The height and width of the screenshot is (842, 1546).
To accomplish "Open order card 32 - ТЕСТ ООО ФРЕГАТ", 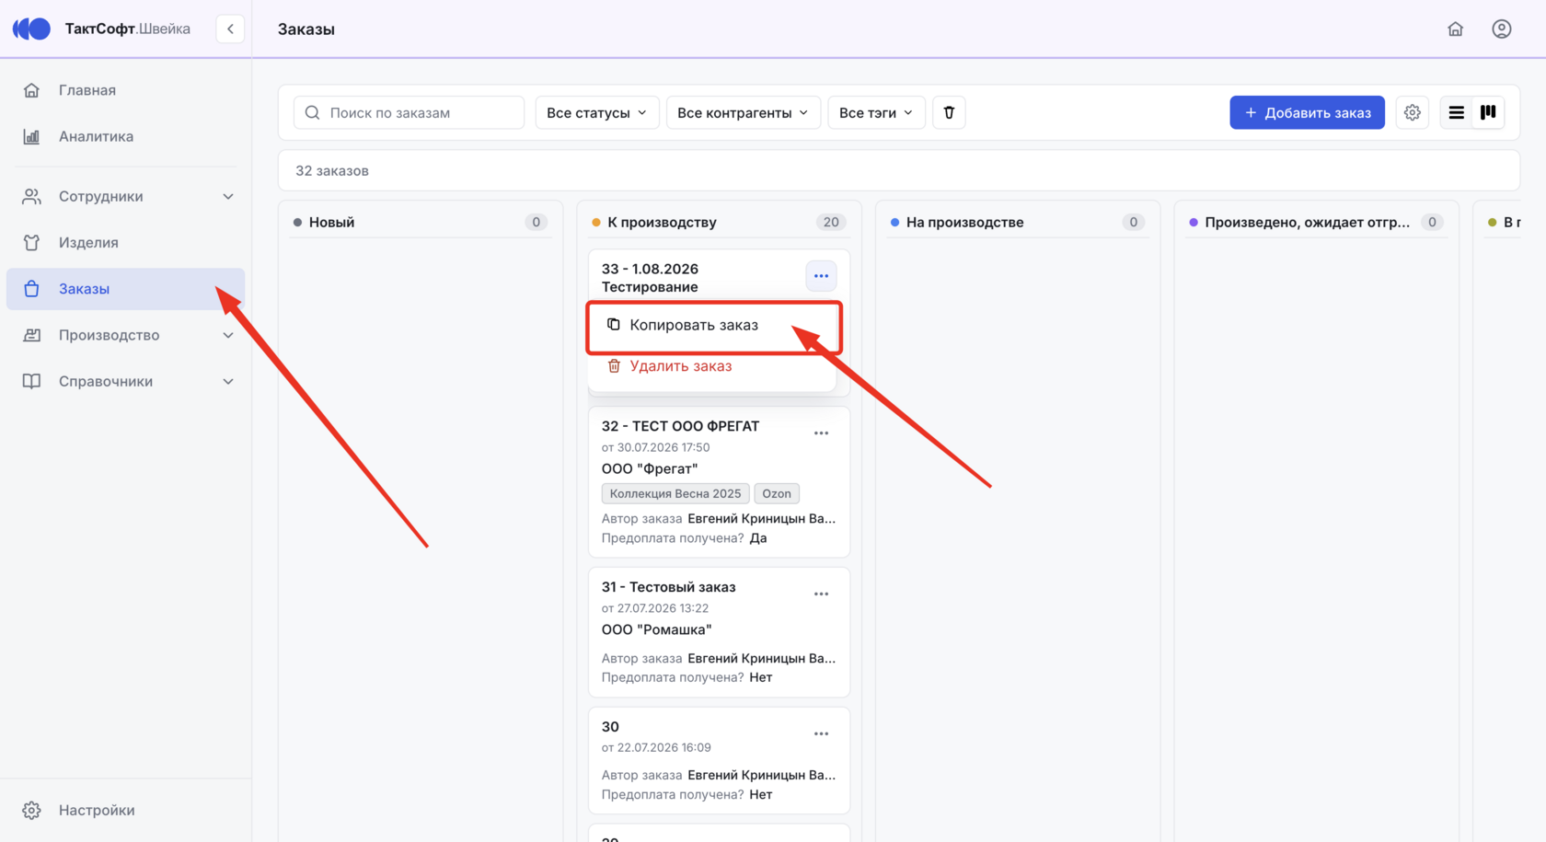I will point(719,482).
